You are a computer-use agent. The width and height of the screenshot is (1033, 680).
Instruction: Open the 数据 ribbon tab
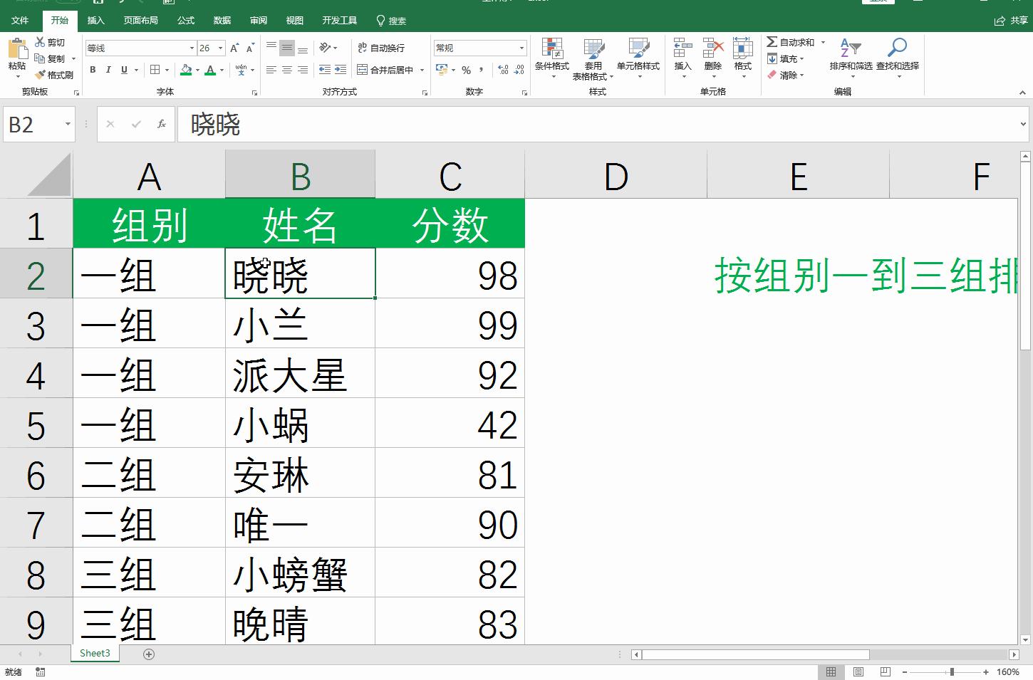point(222,21)
